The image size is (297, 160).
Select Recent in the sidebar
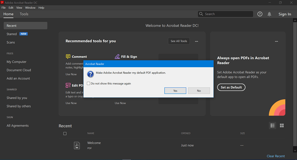tap(25, 26)
